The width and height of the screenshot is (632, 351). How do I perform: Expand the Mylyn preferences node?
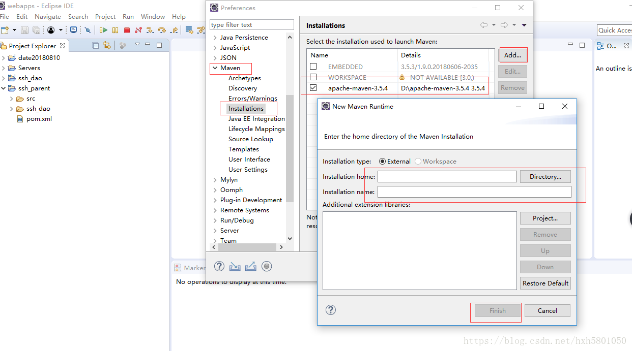coord(215,180)
